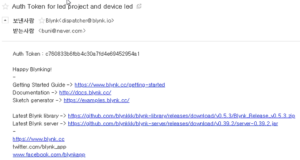Click the Happy Blynking! text

[32, 69]
